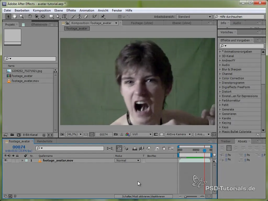Toggle the transparency grid in the viewer
This screenshot has width=268, height=201.
coord(161,134)
